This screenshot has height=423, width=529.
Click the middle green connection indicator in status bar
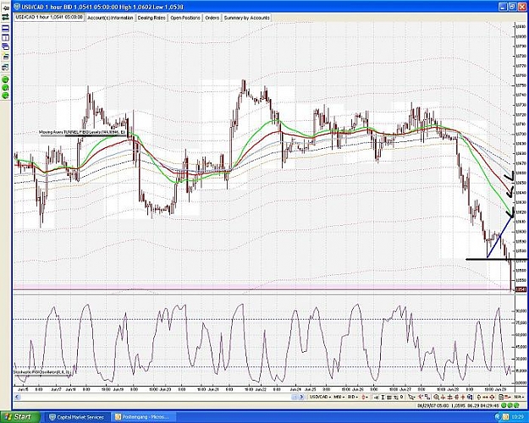510,405
